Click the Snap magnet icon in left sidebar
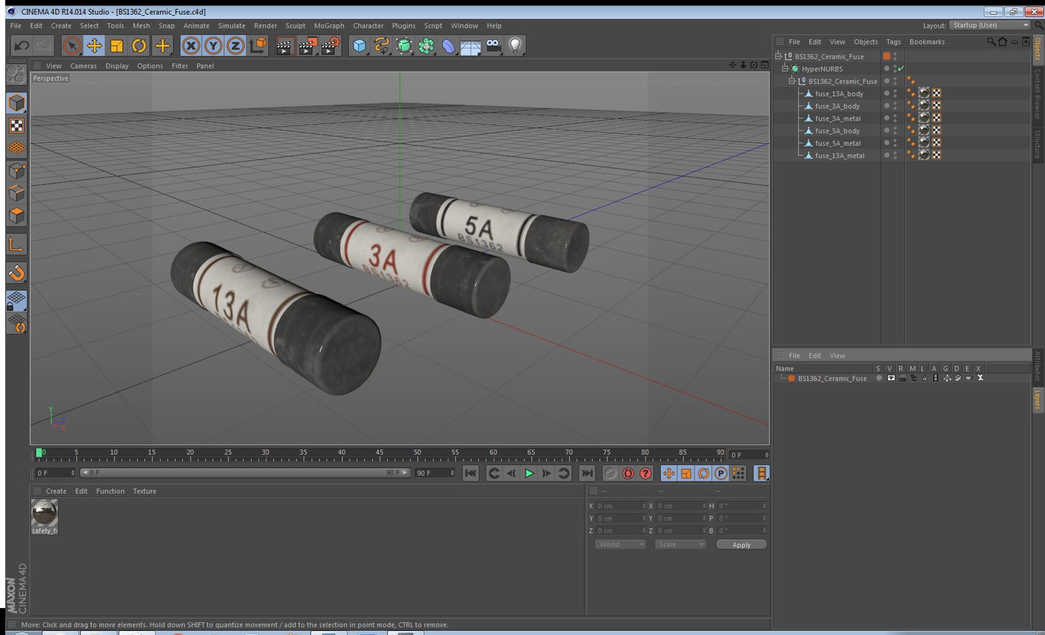 tap(16, 273)
